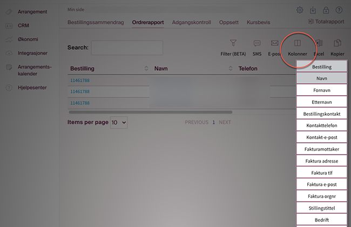Toggle the Bedrift column option
Image resolution: width=351 pixels, height=227 pixels.
point(322,219)
